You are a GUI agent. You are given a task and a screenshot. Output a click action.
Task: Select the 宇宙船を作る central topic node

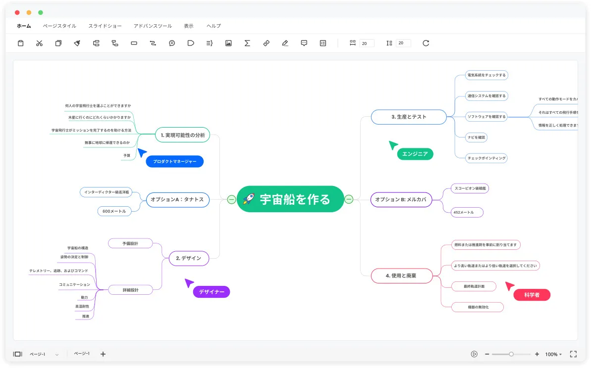(x=290, y=199)
